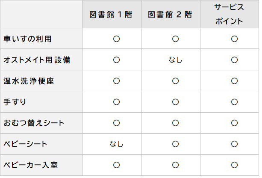Click circle for おむつ替えシート in 図書館1階
Screen dimensions: 262x178
click(116, 123)
